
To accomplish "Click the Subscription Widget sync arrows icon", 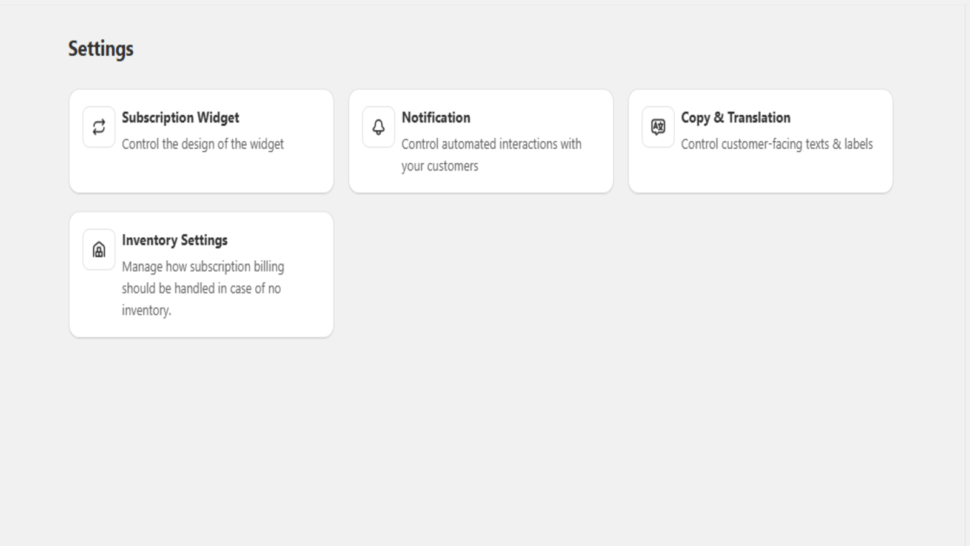I will 99,127.
